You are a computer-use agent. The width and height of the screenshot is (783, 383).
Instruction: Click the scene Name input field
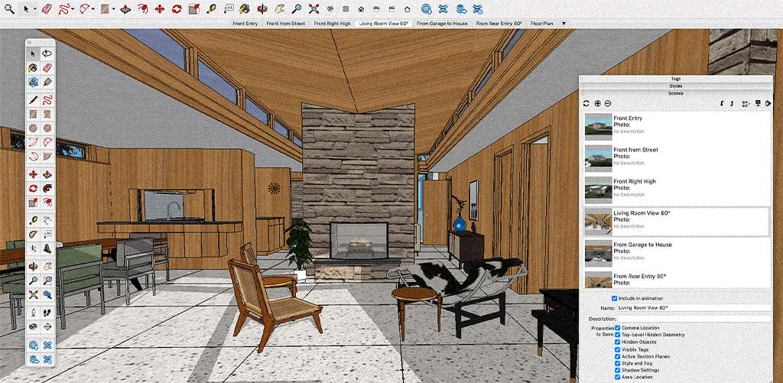click(x=693, y=307)
